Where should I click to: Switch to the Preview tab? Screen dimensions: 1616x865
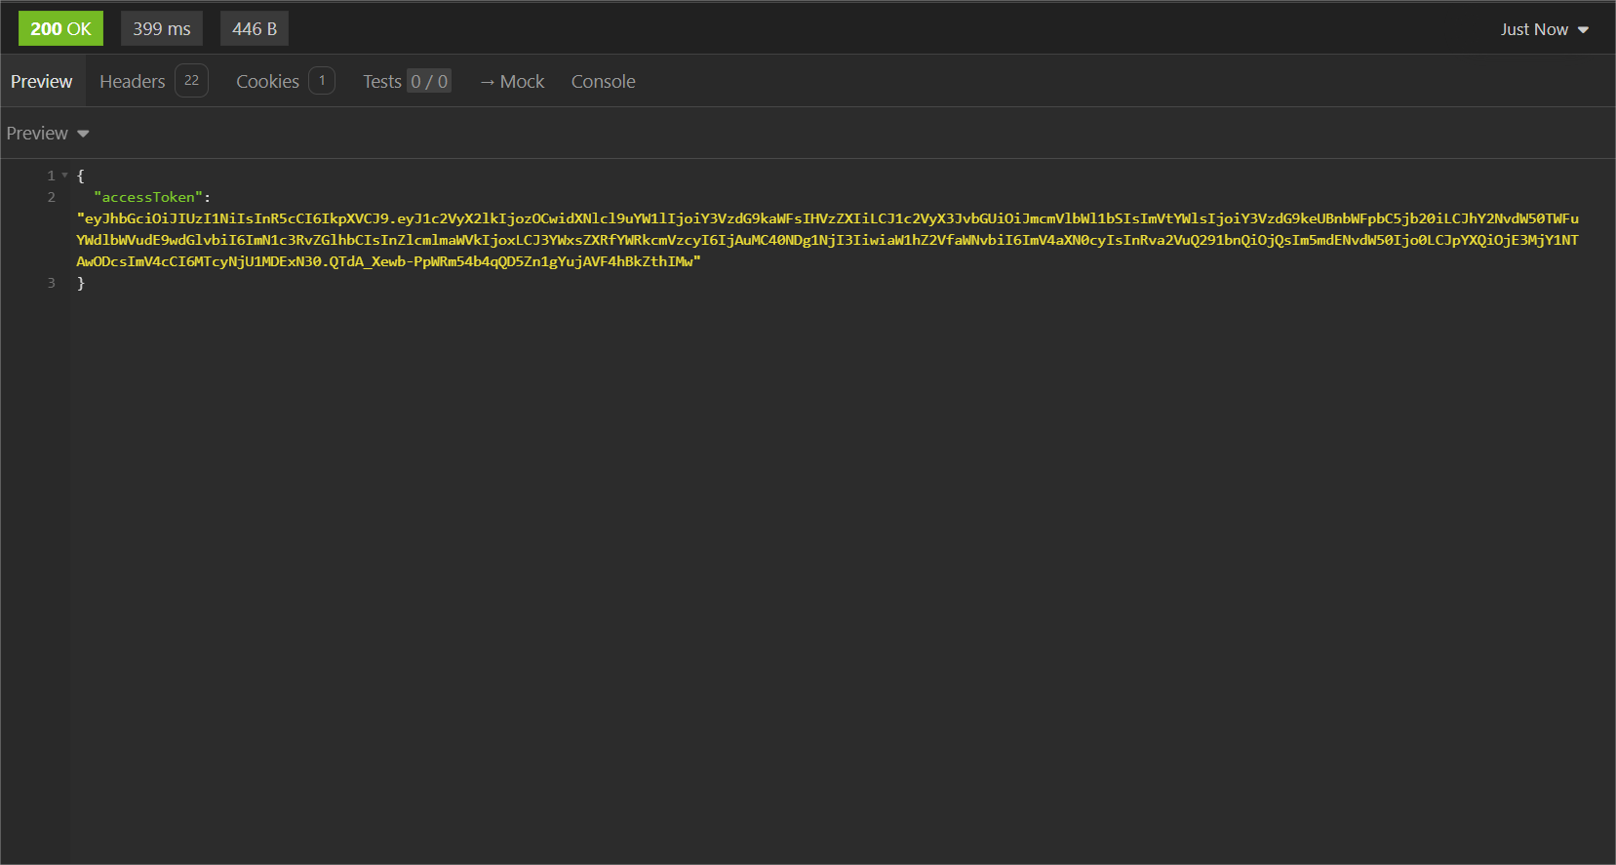click(x=41, y=82)
